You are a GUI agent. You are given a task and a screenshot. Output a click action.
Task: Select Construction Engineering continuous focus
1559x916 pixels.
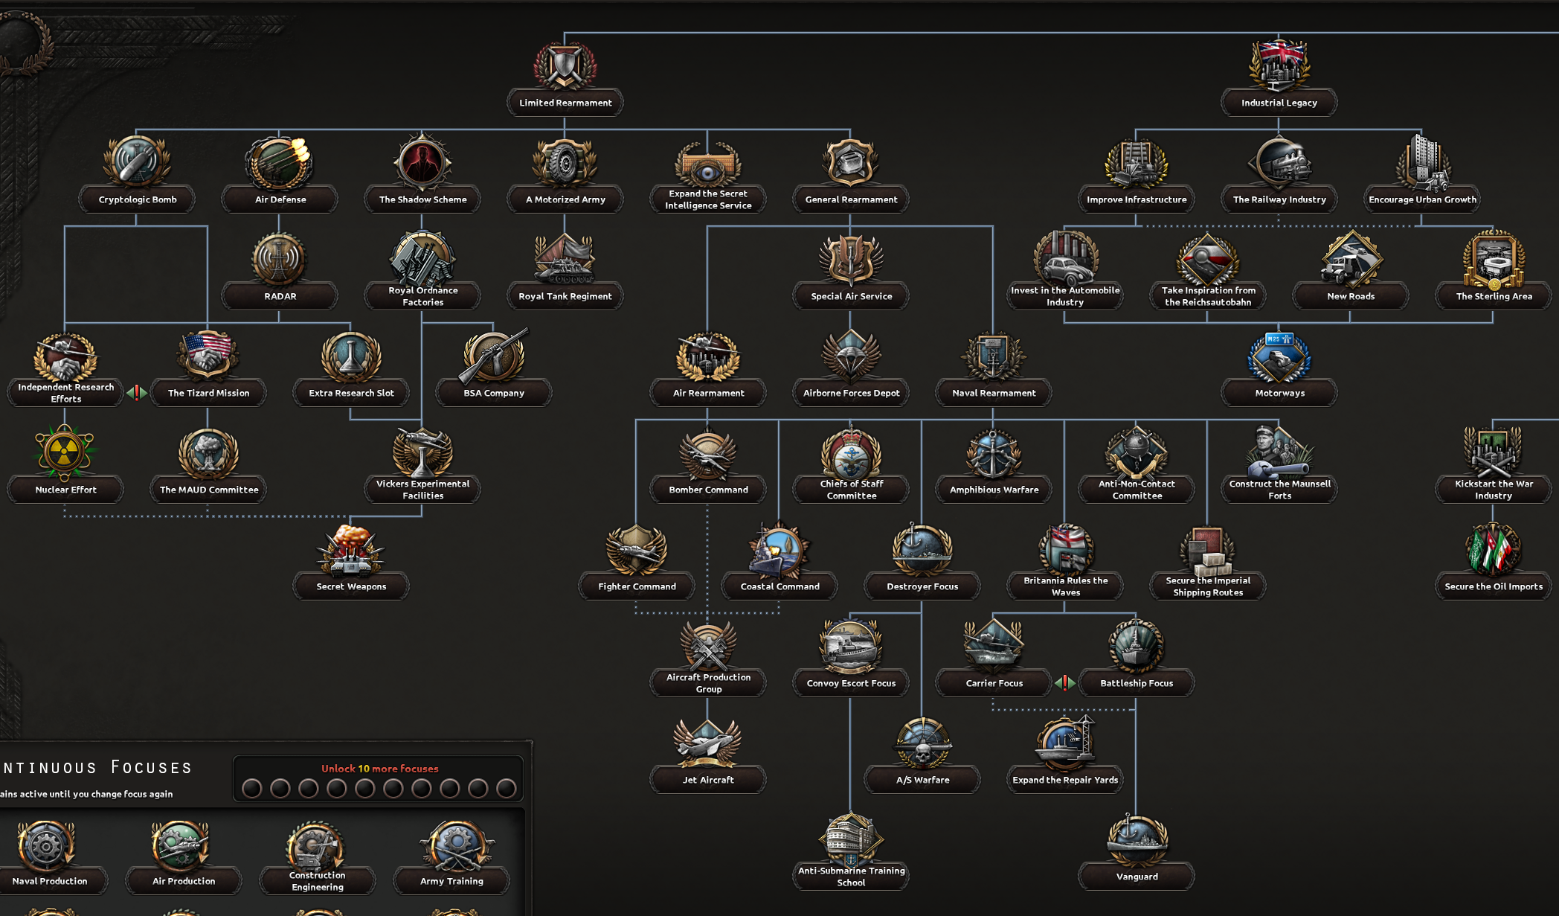click(317, 848)
